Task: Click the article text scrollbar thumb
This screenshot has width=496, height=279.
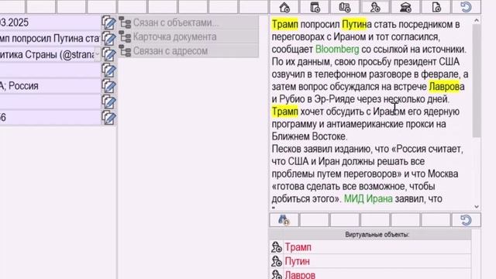Action: click(x=477, y=81)
